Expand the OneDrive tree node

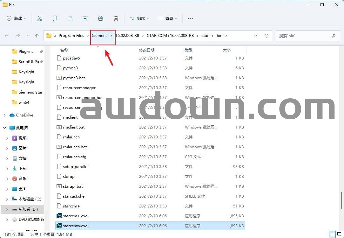5,115
